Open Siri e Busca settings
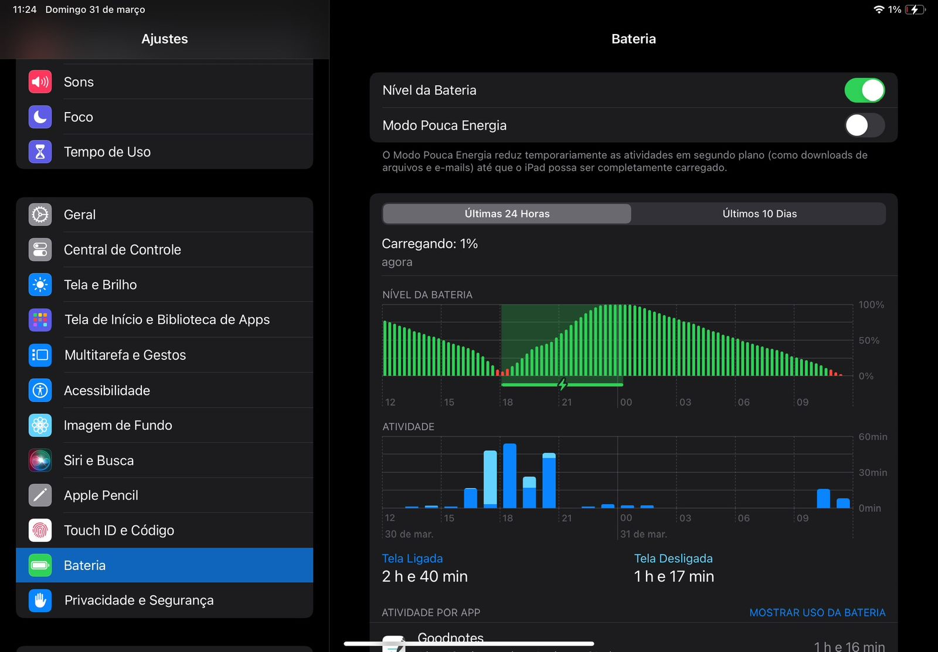This screenshot has width=938, height=652. [x=165, y=460]
